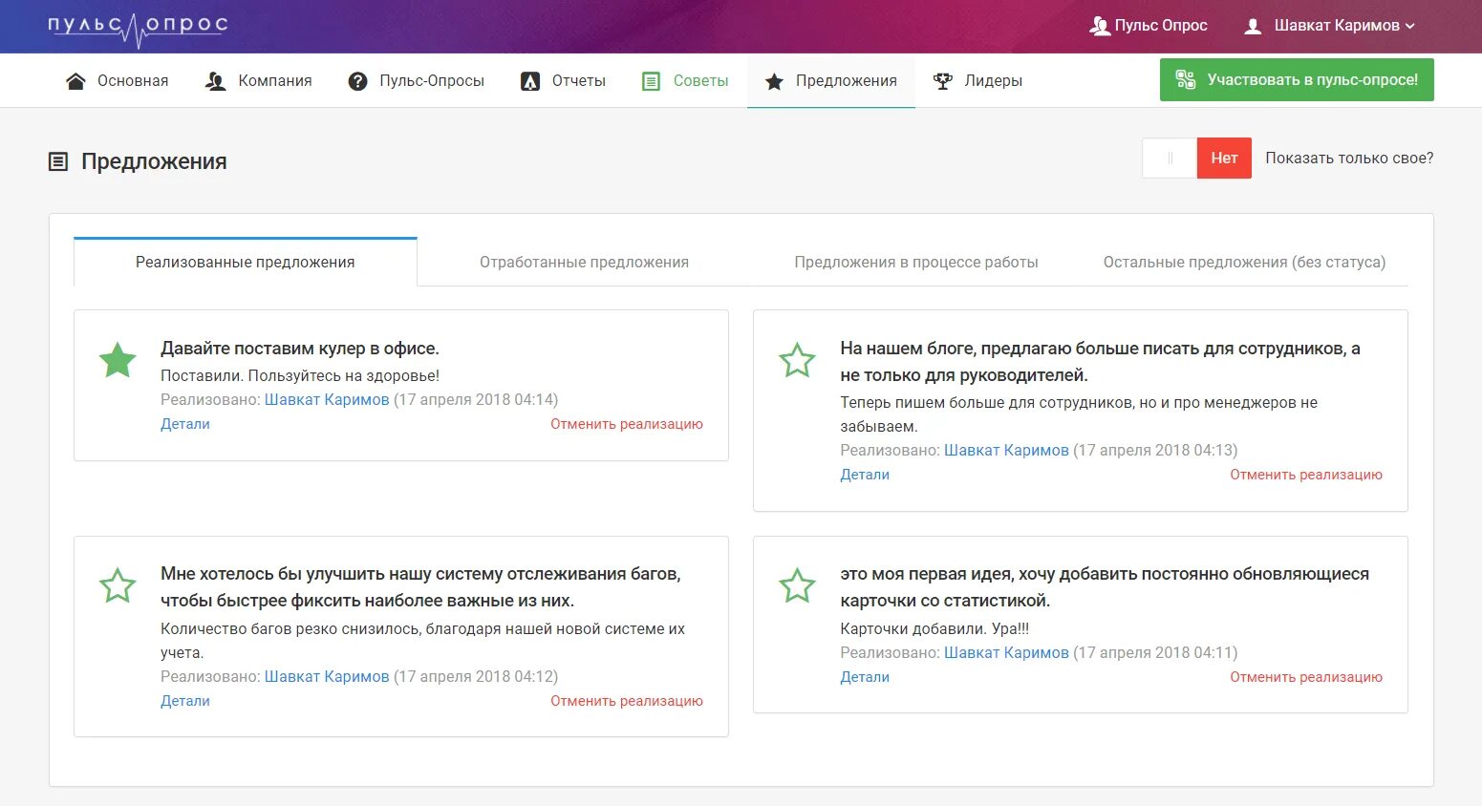1482x806 pixels.
Task: Click the blog suggestion title text
Action: (1100, 362)
